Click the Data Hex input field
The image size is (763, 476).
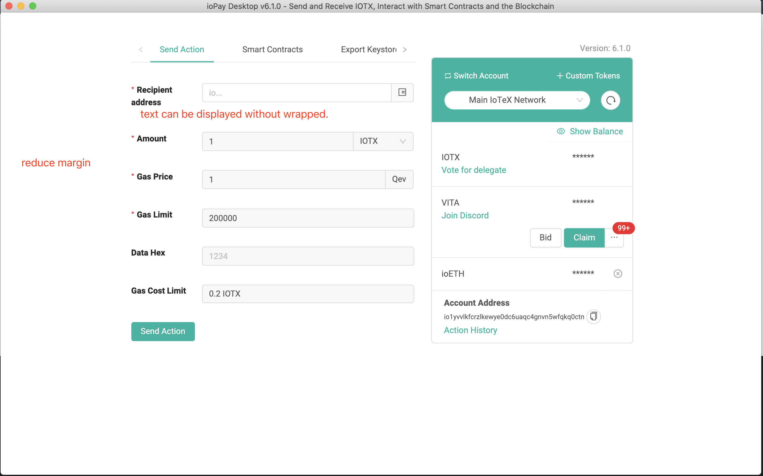click(x=308, y=256)
